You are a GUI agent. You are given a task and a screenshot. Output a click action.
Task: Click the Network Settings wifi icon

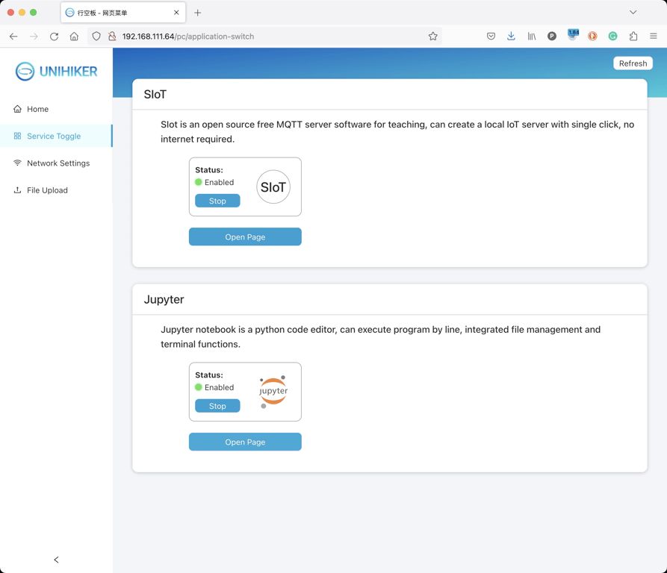tap(17, 163)
